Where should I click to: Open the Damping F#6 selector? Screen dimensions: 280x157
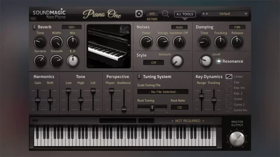coord(237,27)
